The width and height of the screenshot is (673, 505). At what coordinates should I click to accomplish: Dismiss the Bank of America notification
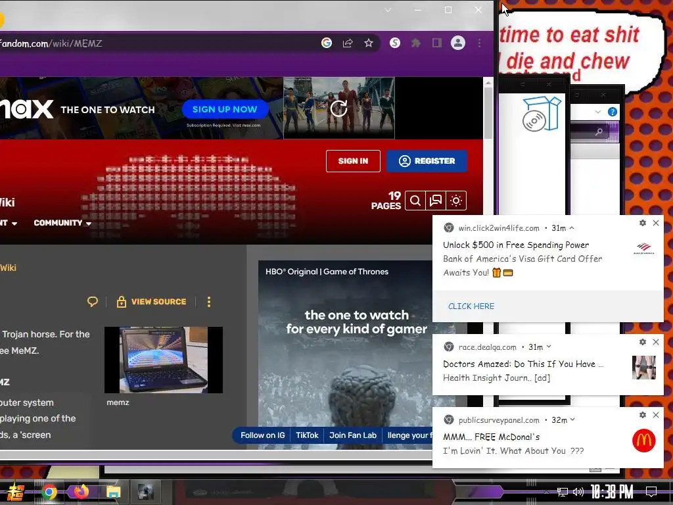tap(656, 223)
